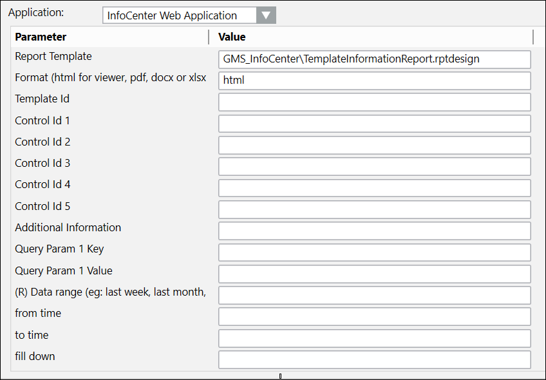The width and height of the screenshot is (546, 380).
Task: Click the Report Template value field
Action: (374, 59)
